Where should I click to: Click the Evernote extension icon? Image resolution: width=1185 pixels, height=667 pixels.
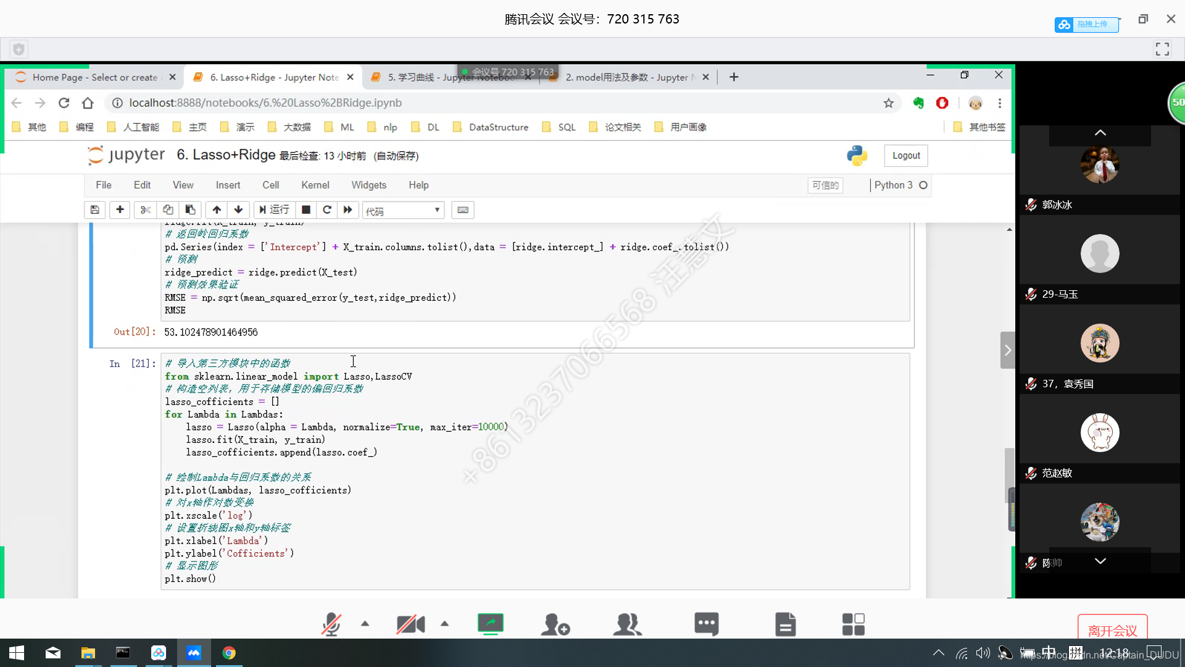click(x=918, y=103)
